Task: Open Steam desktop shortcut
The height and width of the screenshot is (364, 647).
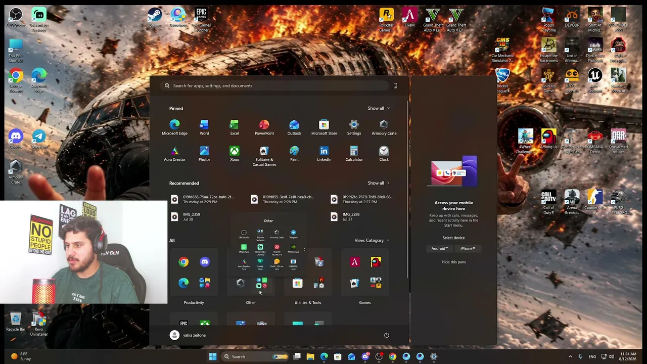Action: pyautogui.click(x=155, y=18)
